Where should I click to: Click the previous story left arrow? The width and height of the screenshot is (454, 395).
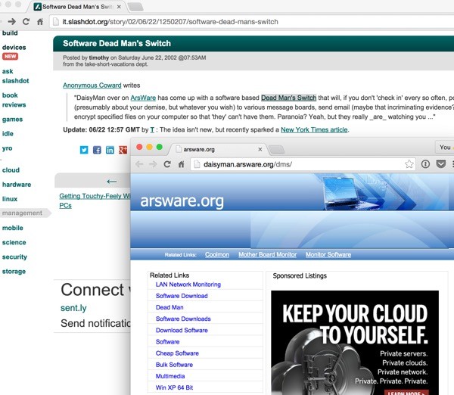(x=111, y=182)
